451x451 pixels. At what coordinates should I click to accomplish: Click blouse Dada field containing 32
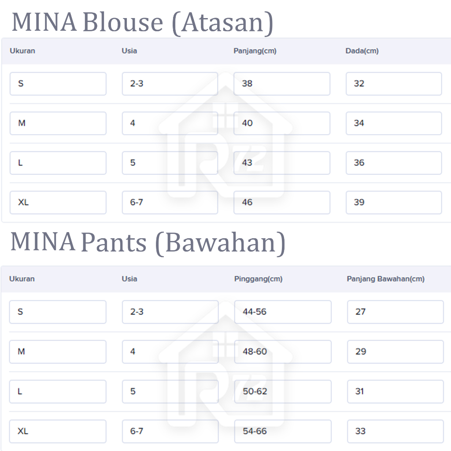(393, 84)
